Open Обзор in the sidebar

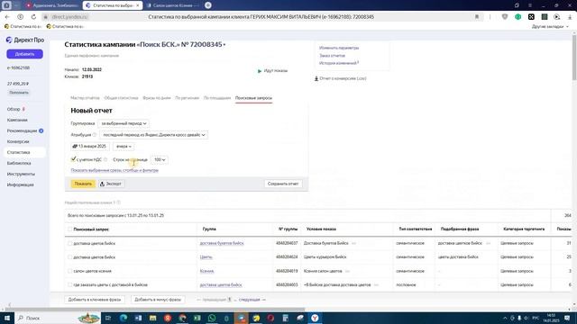point(14,109)
